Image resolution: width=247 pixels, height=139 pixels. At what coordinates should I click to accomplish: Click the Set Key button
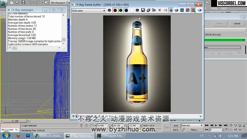coord(176,130)
